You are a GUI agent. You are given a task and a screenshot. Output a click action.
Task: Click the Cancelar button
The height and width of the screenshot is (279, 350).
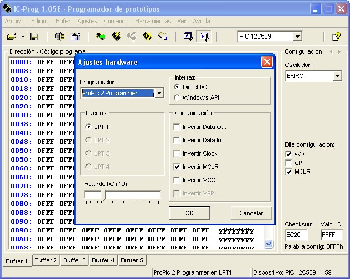(251, 213)
